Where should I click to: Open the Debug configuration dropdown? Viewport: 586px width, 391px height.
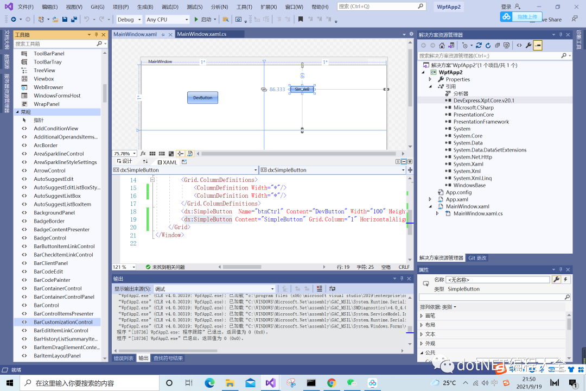[128, 19]
